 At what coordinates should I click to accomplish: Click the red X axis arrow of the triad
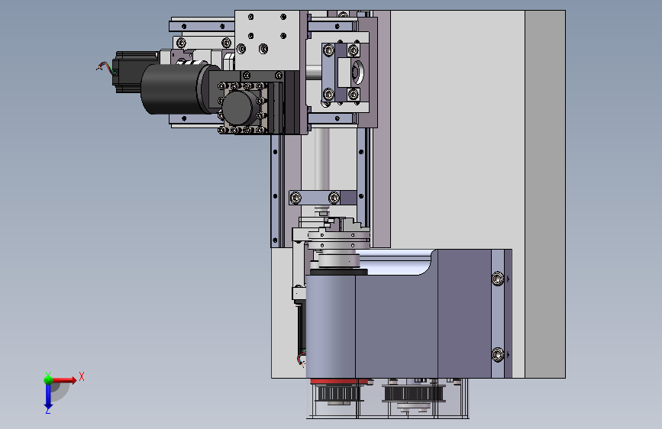[64, 380]
